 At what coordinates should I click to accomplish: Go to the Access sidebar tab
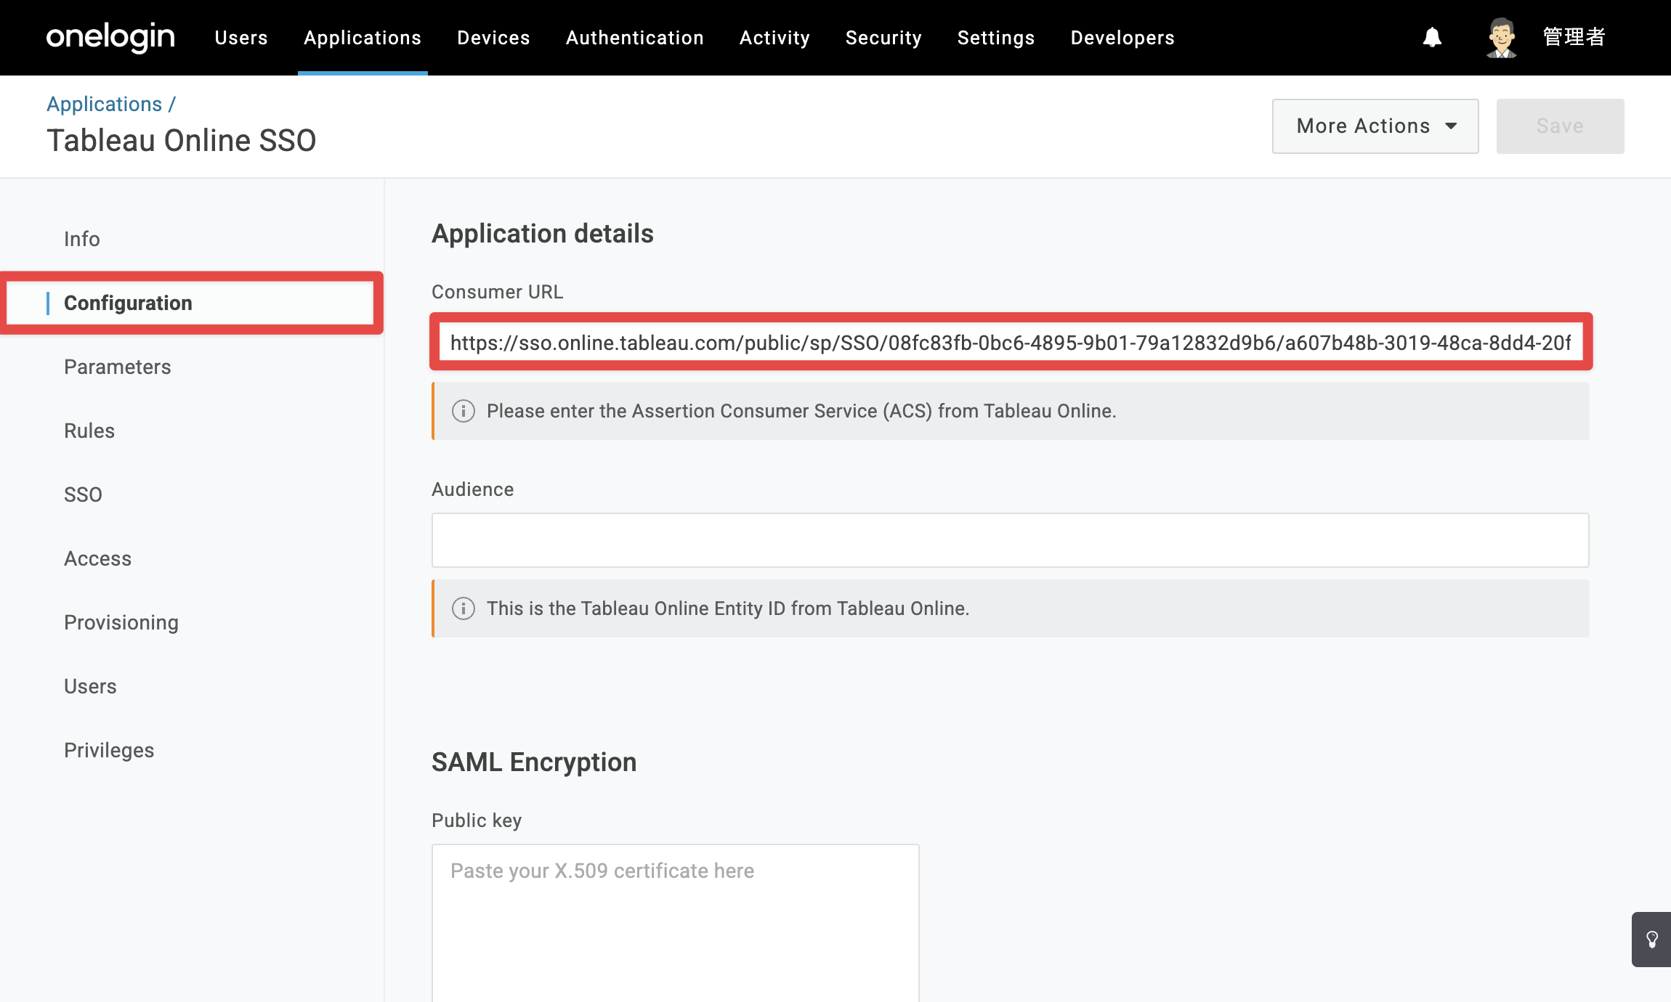pyautogui.click(x=98, y=558)
